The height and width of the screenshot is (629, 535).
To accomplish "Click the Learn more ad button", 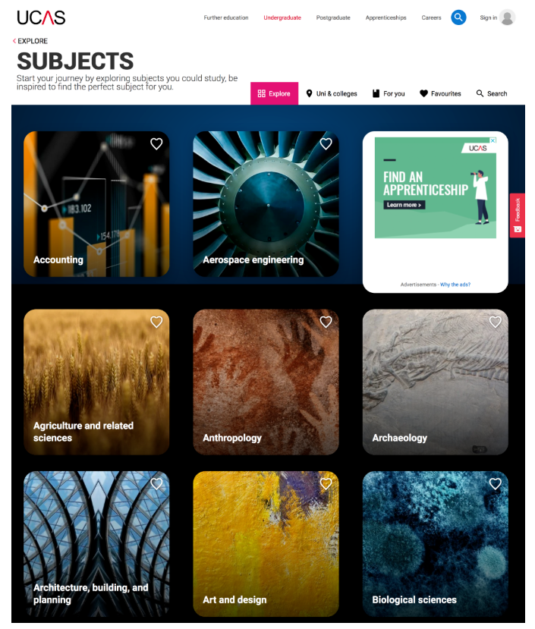I will click(404, 205).
